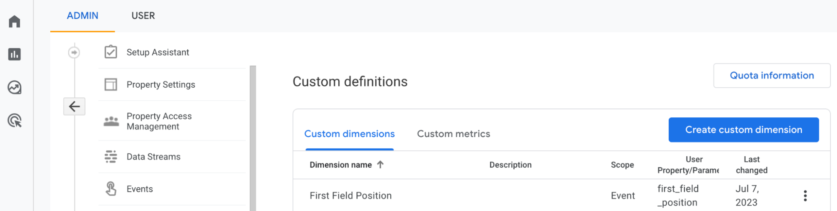
Task: Open the Explore icon in sidebar
Action: tap(15, 88)
